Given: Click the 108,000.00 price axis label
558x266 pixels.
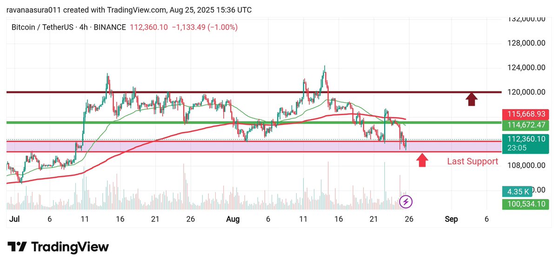Looking at the screenshot, I should click(526, 166).
